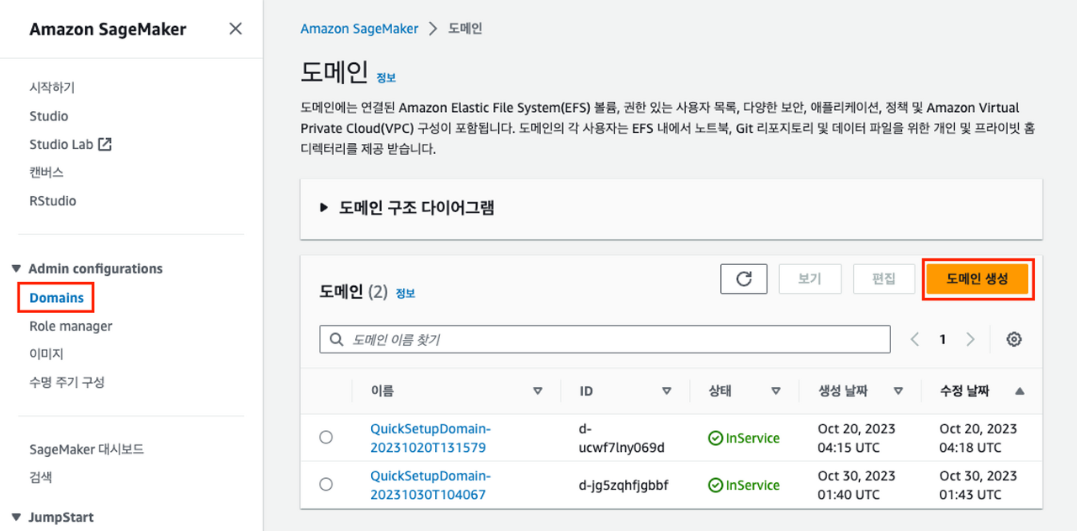Collapse the Admin configurations section

coord(16,268)
